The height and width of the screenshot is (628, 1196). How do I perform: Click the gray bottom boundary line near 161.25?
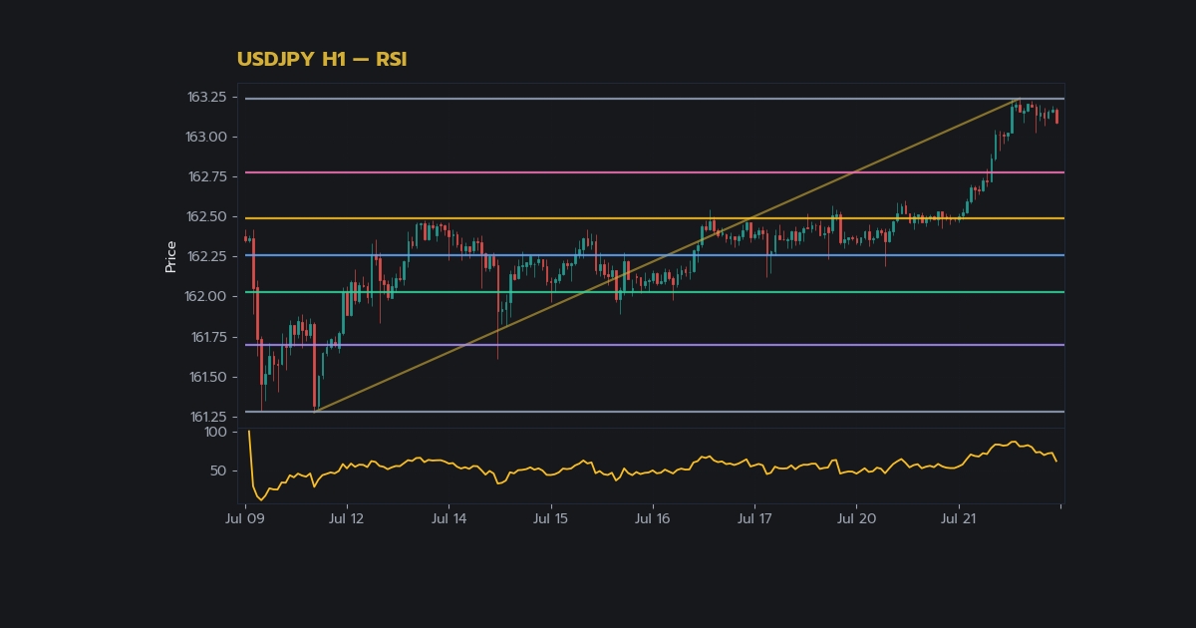pyautogui.click(x=652, y=412)
